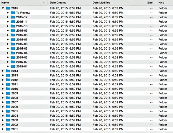Select the 2015-06 folder icon
Image resolution: width=173 pixels, height=133 pixels.
pyautogui.click(x=13, y=44)
